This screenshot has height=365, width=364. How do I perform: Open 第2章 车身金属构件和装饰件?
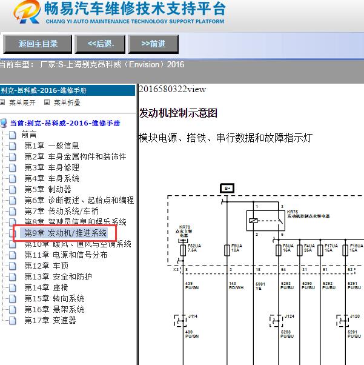tap(75, 156)
